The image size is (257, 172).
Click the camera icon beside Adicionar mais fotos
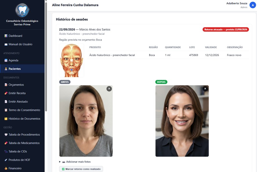tap(64, 162)
